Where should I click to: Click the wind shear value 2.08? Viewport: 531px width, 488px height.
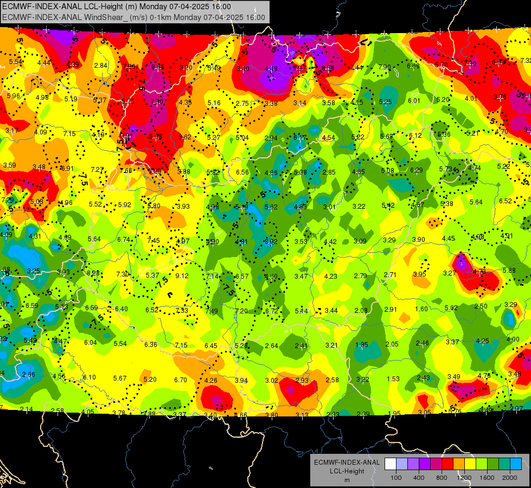click(x=361, y=311)
